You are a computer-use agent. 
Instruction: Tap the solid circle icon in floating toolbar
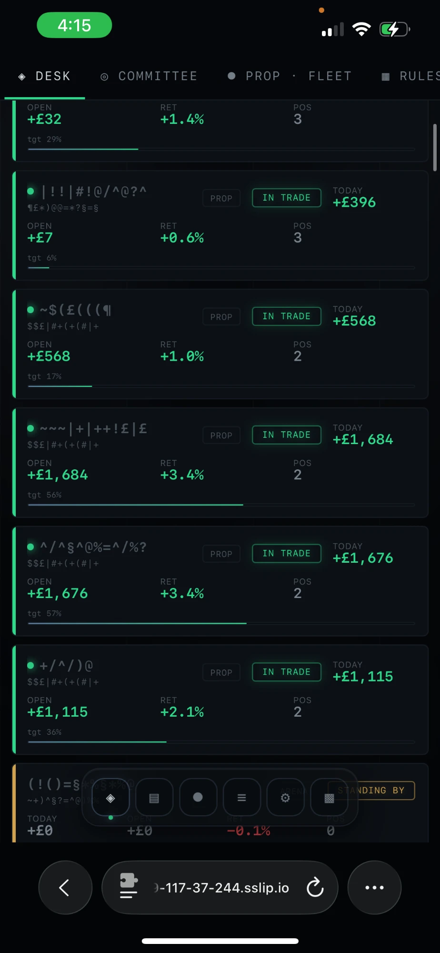tap(198, 798)
